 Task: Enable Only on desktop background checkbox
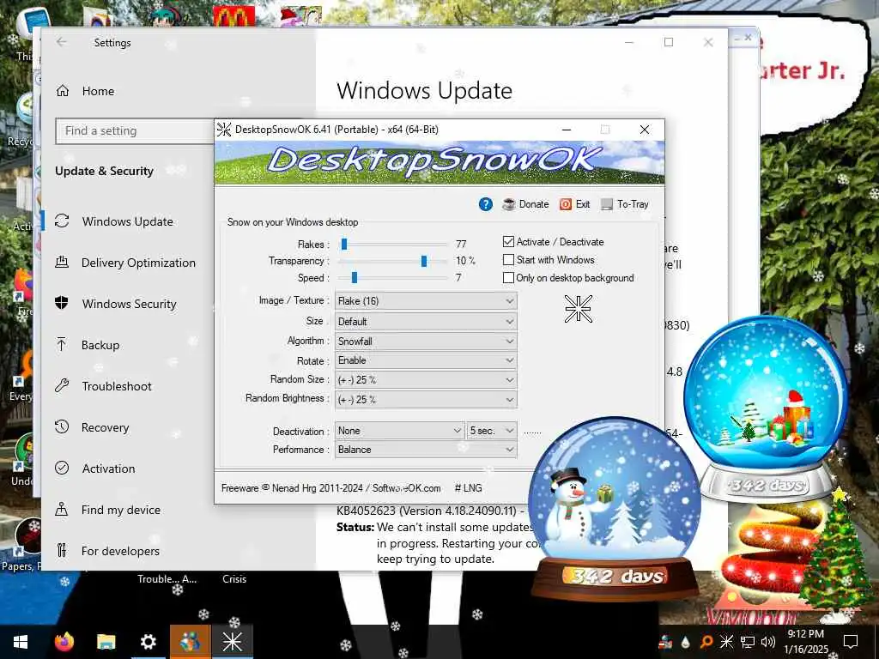508,277
